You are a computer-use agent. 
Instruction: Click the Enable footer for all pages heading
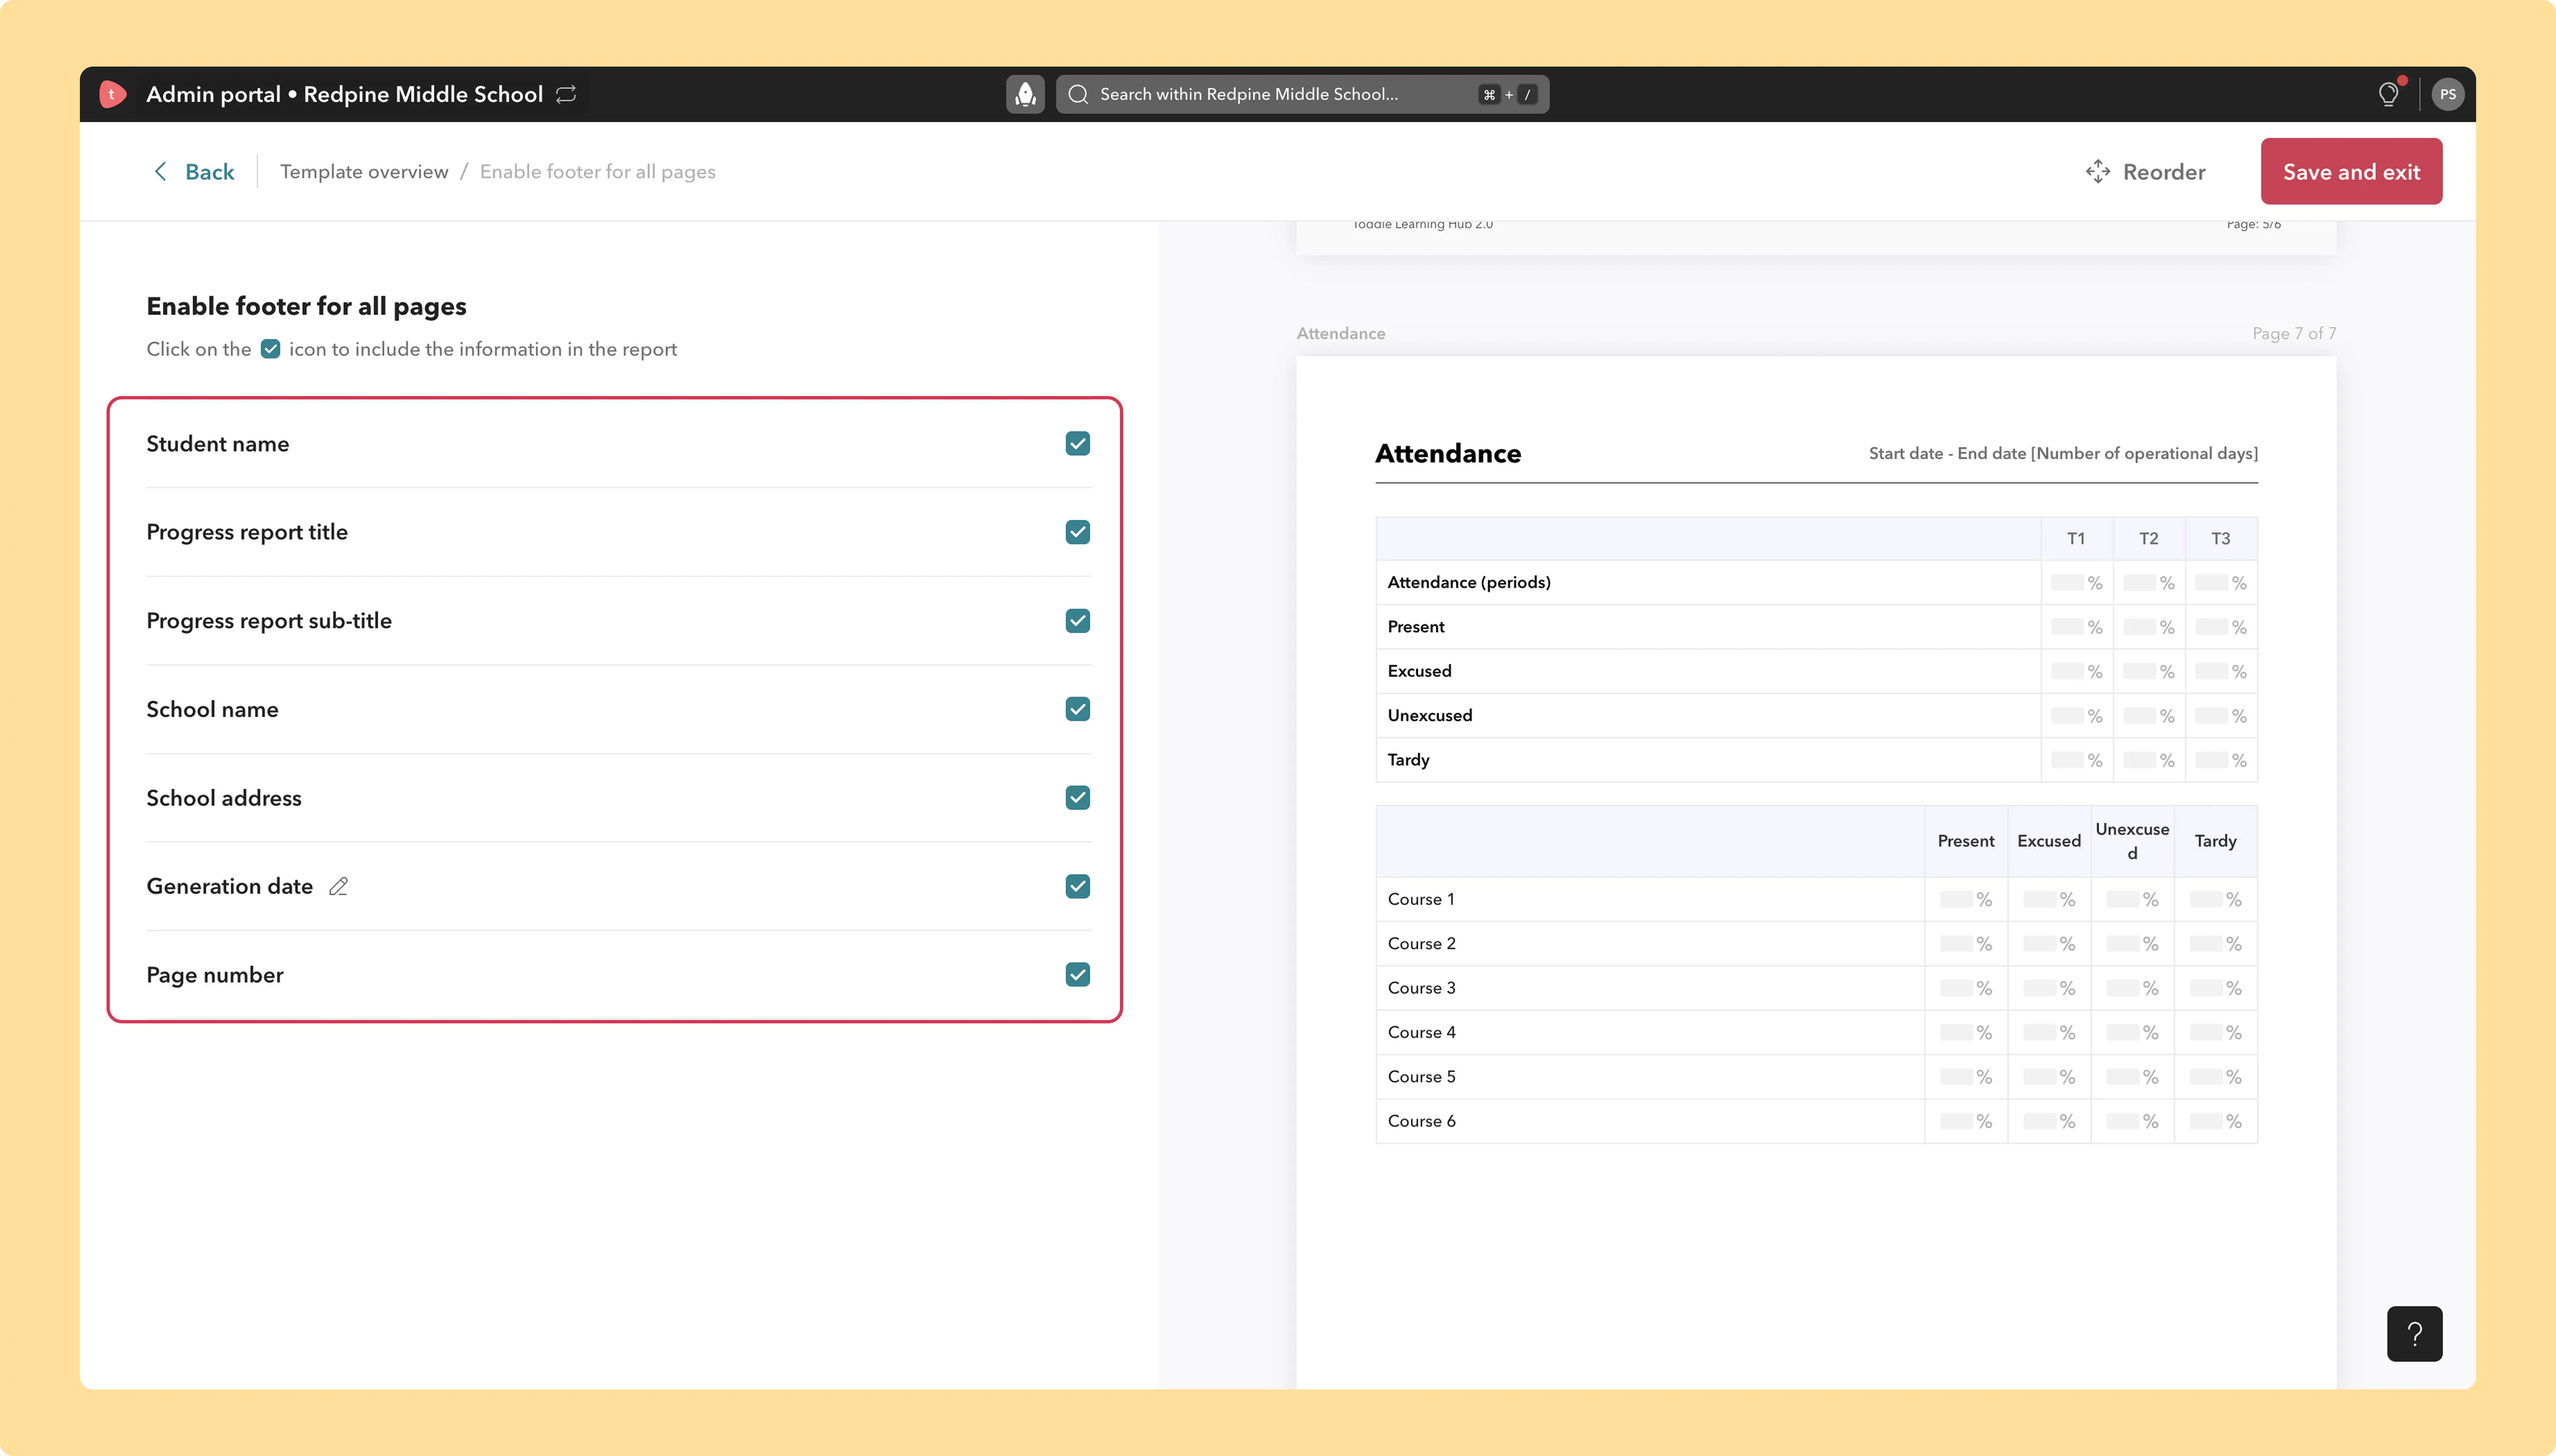(x=306, y=306)
